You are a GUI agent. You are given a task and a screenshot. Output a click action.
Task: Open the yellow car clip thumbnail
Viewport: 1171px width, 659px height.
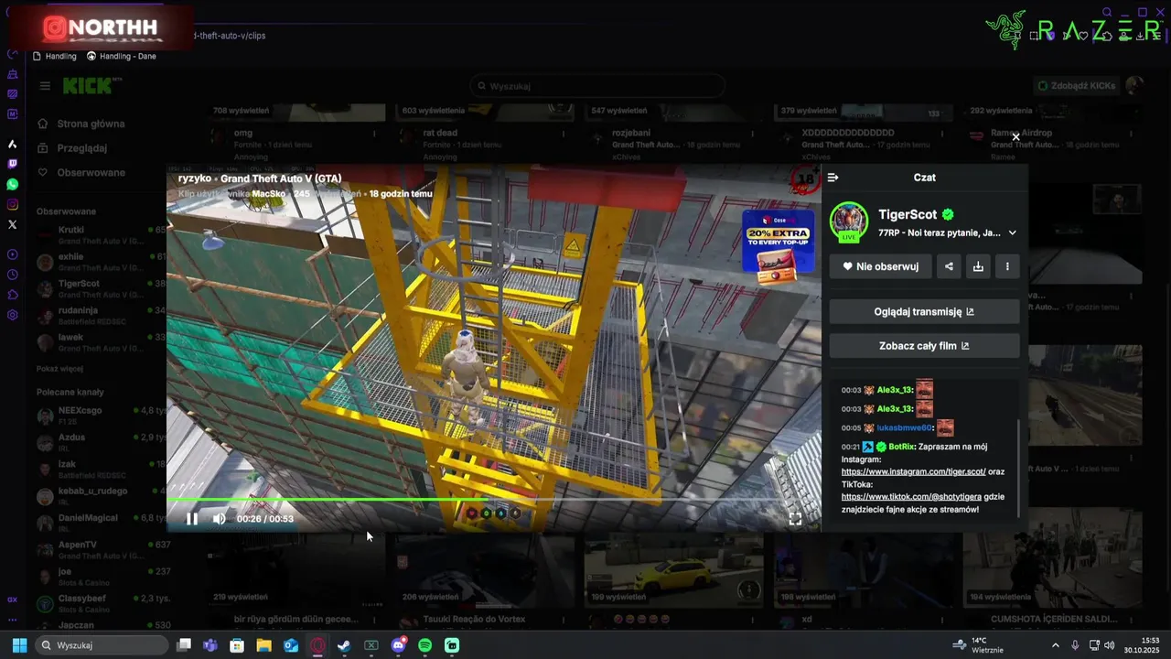[x=673, y=569]
